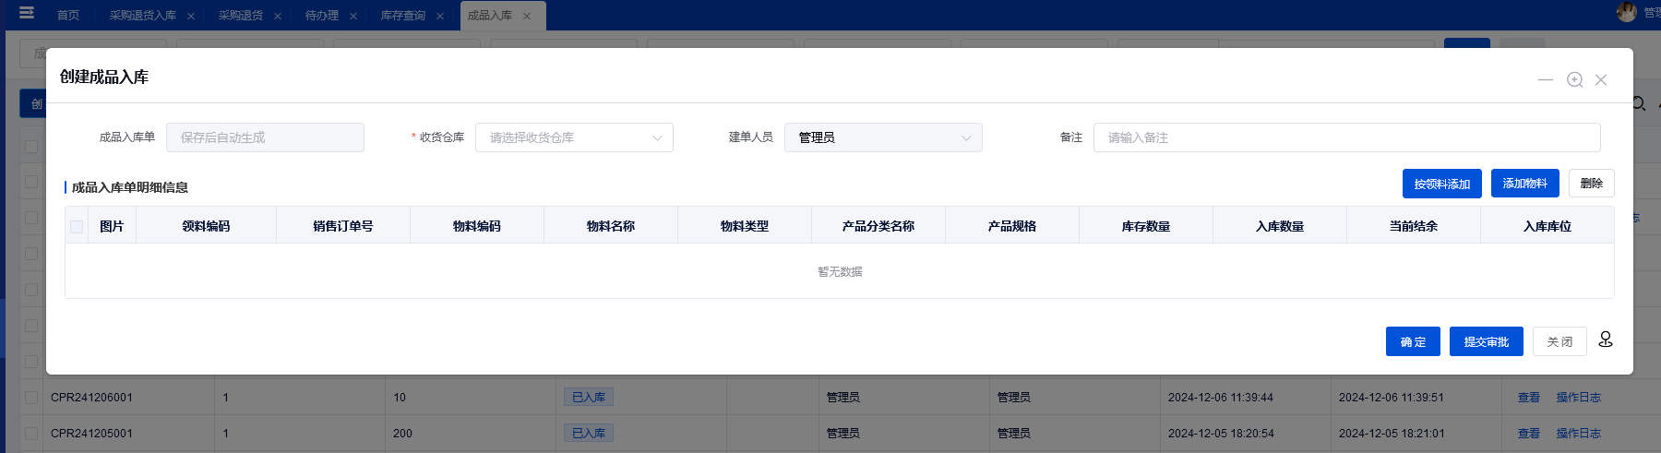Click the magnifier enlarge icon in dialog header

(1575, 80)
